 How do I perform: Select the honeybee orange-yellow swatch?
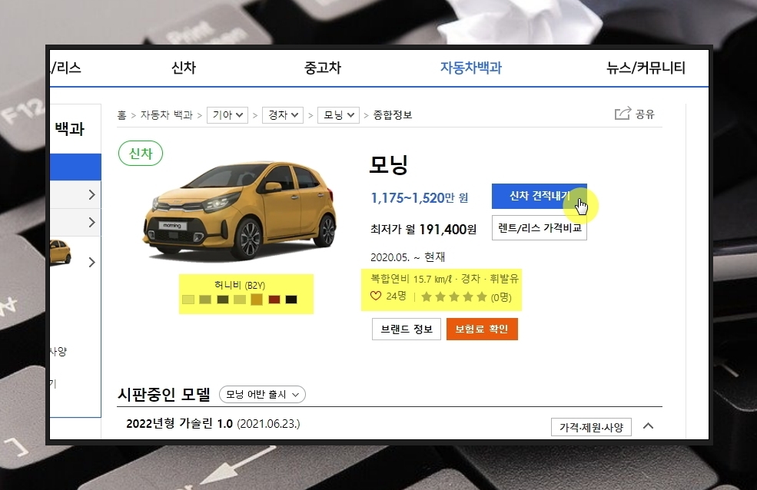click(x=257, y=300)
